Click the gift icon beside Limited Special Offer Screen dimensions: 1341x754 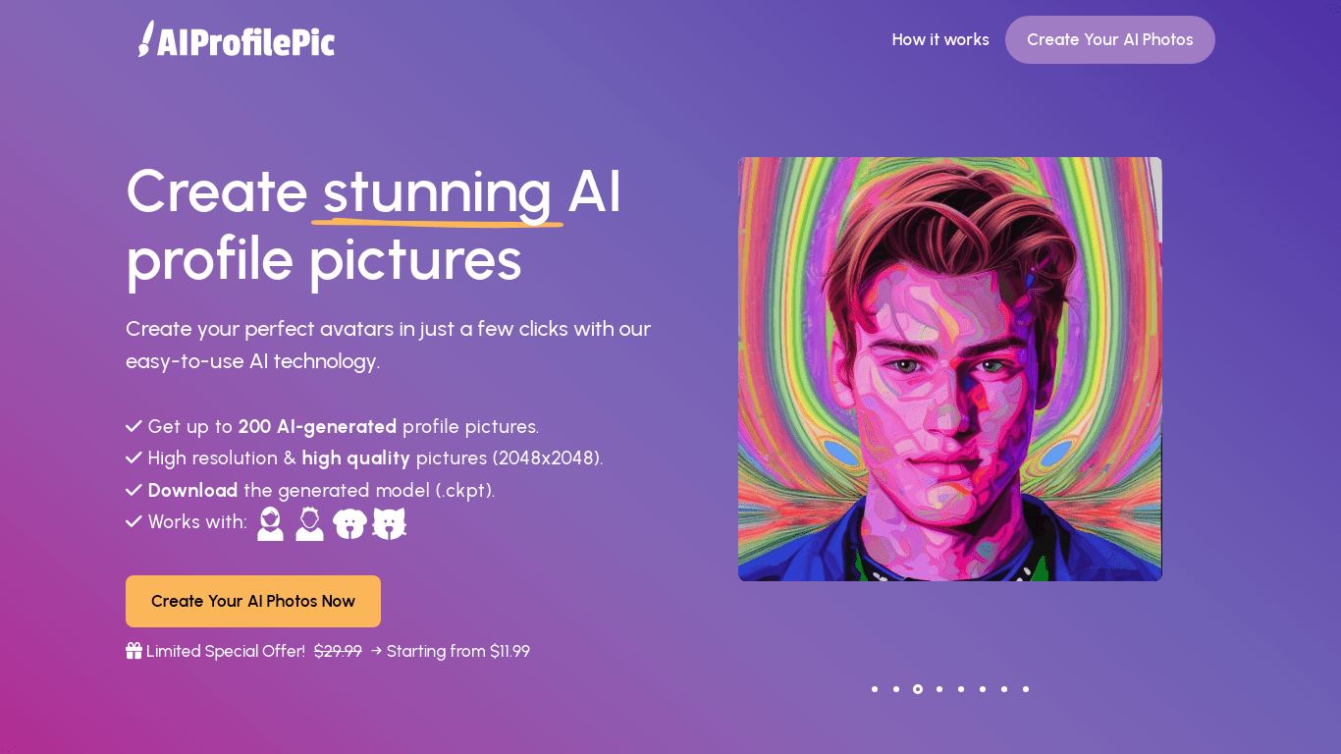[134, 651]
